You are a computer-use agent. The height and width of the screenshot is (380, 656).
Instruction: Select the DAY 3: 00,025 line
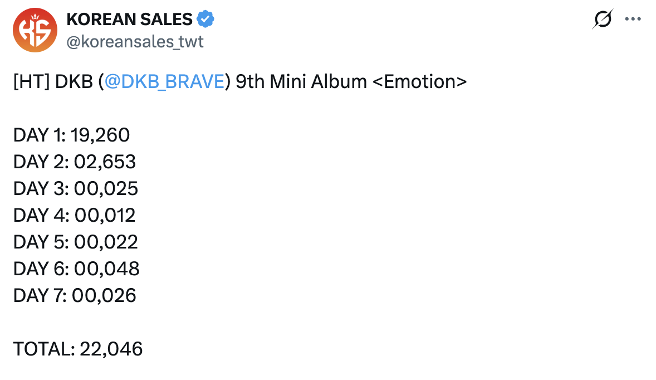click(76, 189)
